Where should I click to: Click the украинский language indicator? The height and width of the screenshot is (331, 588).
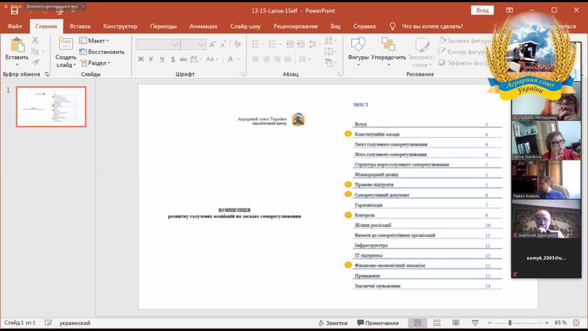[75, 323]
